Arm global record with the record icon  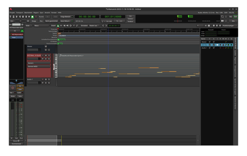click(x=36, y=17)
